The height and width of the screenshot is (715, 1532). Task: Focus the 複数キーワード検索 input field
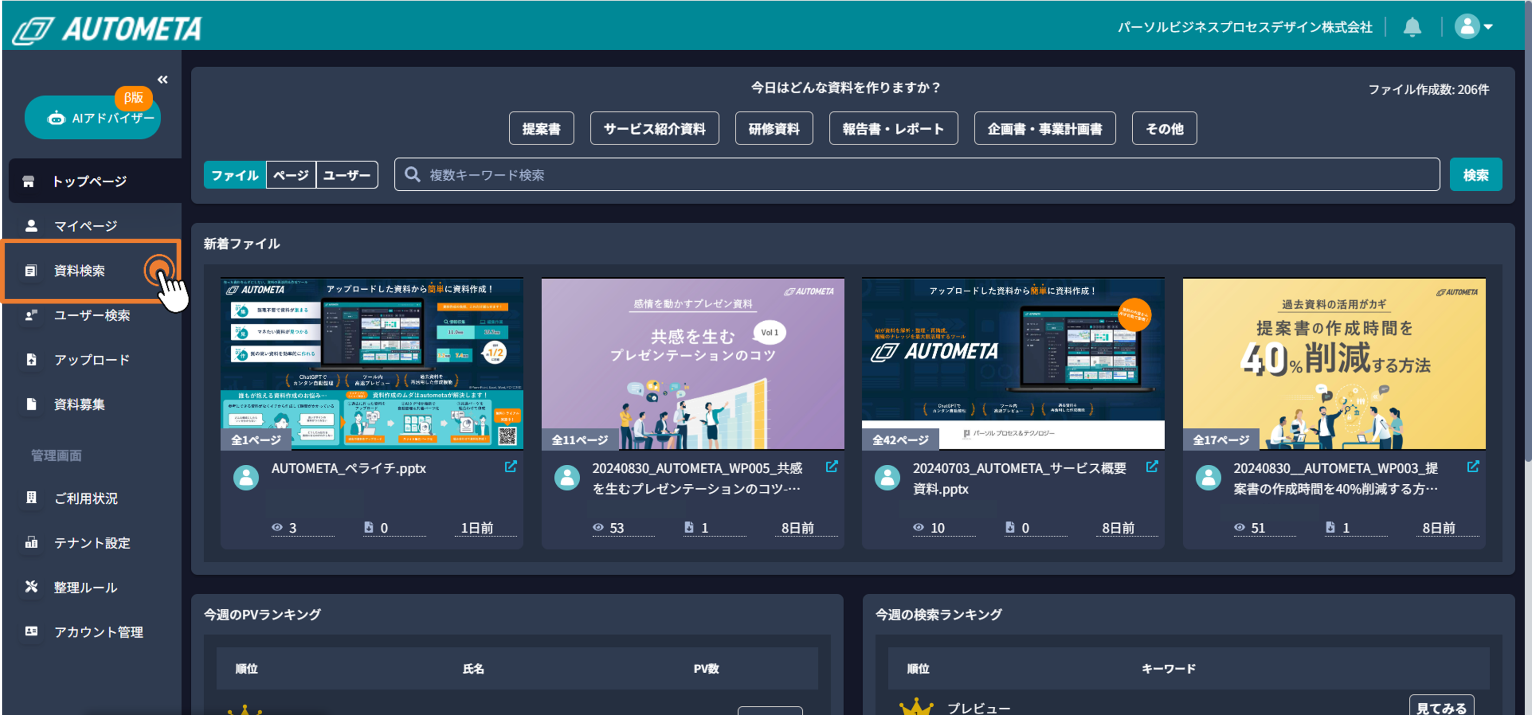tap(917, 175)
